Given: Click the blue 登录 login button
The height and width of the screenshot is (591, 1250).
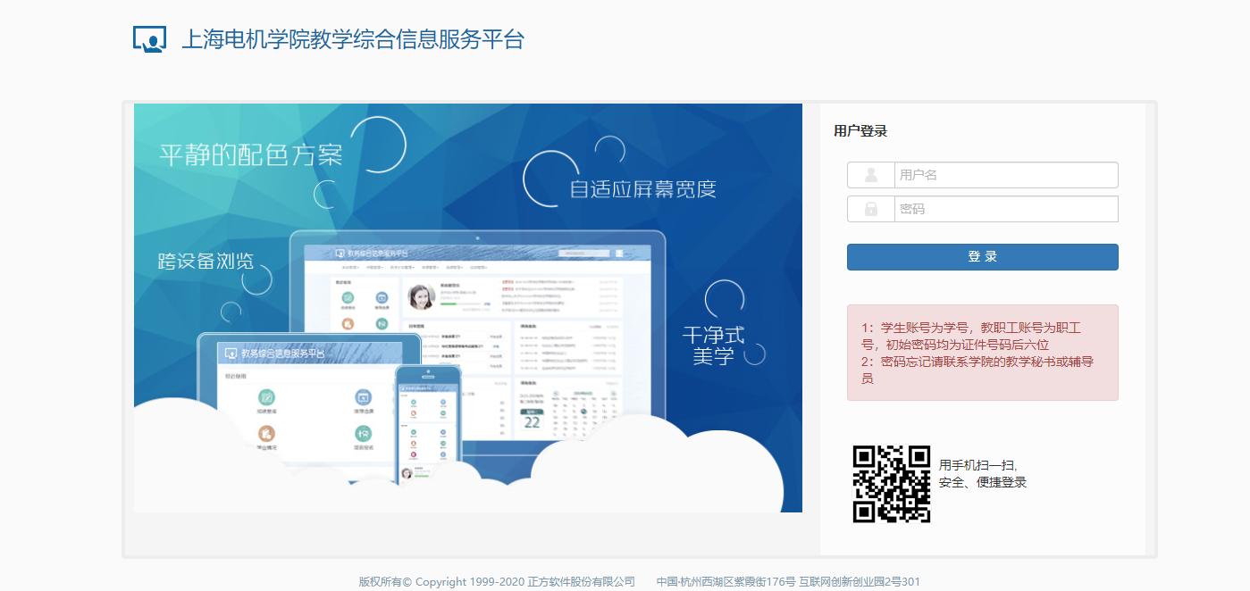Looking at the screenshot, I should [x=981, y=256].
